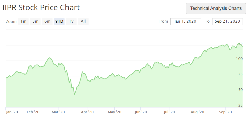Click the Sep '20 axis label
This screenshot has width=248, height=118.
(x=226, y=112)
